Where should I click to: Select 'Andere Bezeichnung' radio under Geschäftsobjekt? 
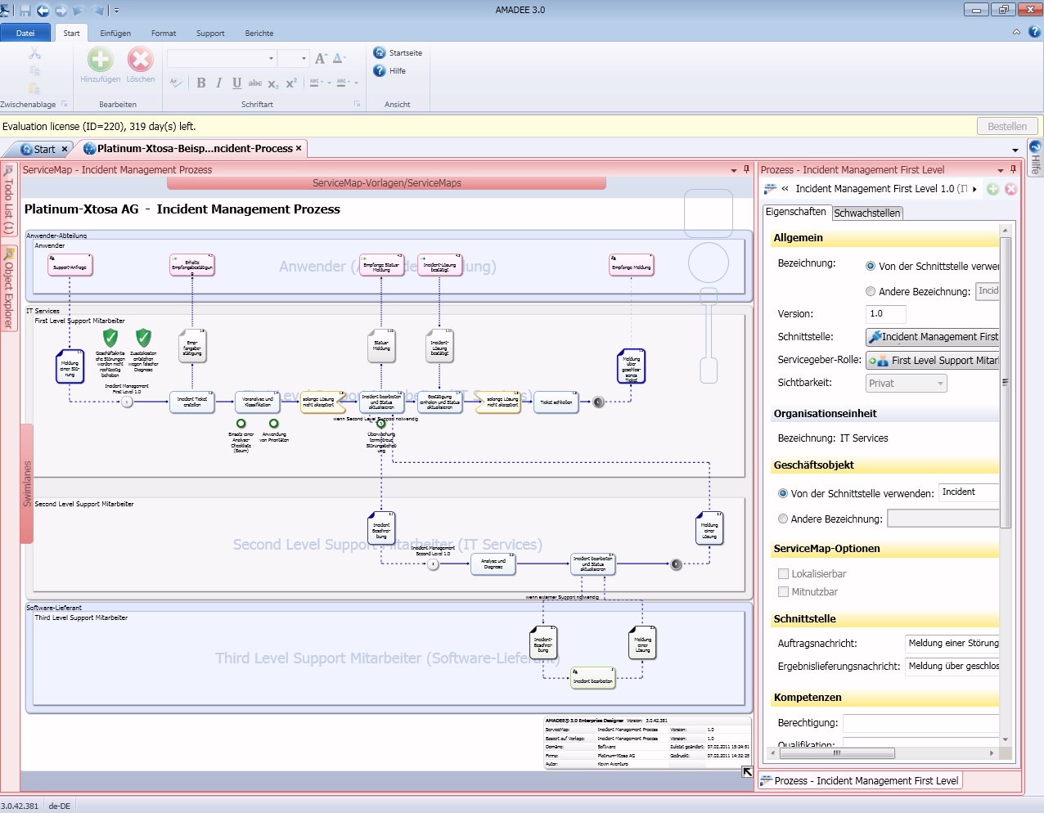click(x=783, y=519)
